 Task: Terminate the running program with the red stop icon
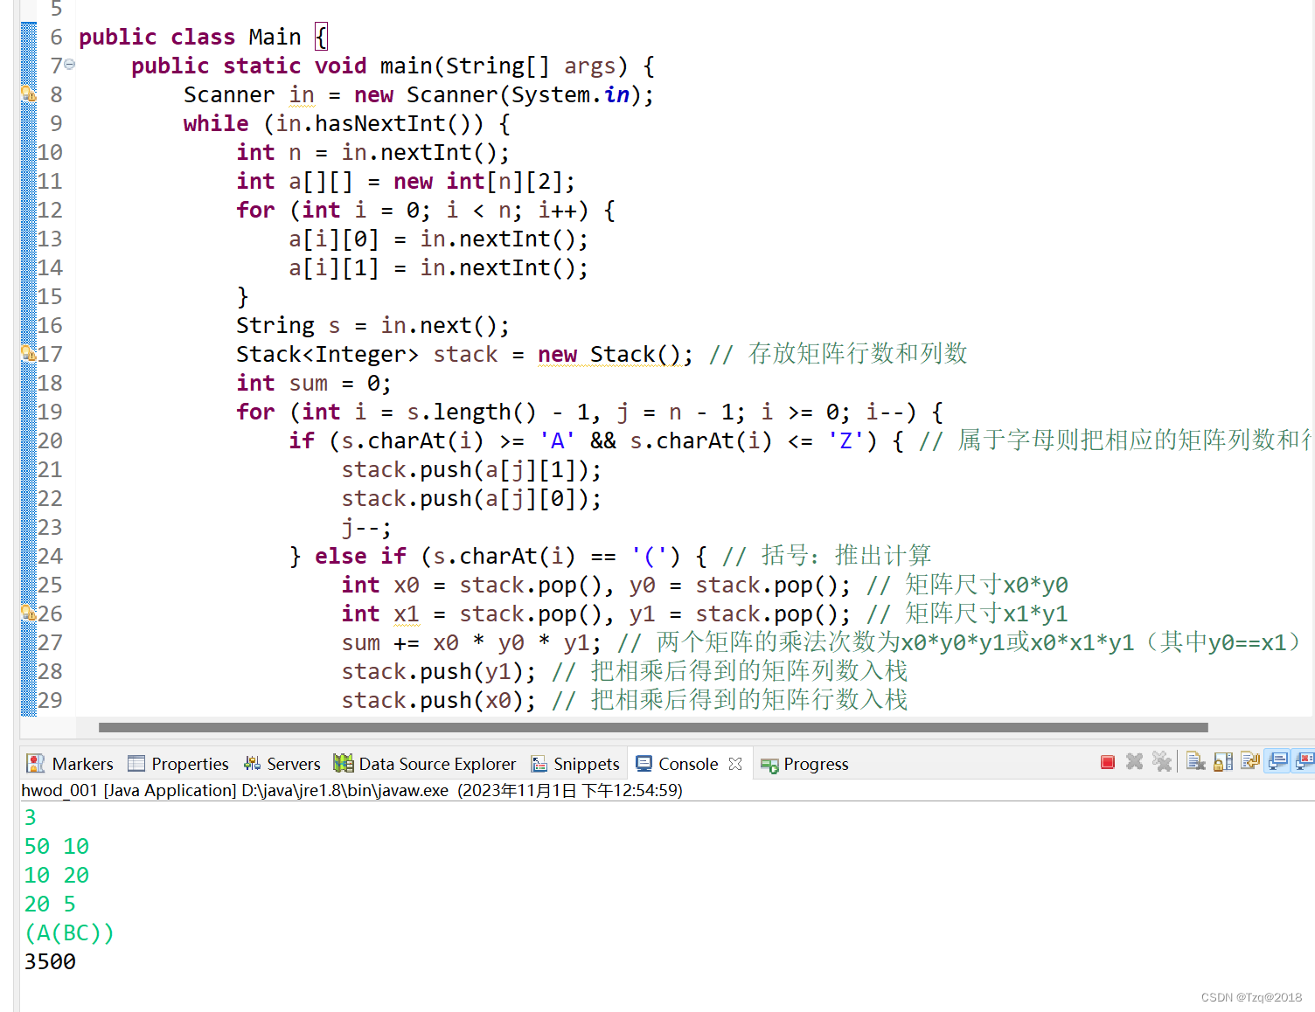[1107, 762]
